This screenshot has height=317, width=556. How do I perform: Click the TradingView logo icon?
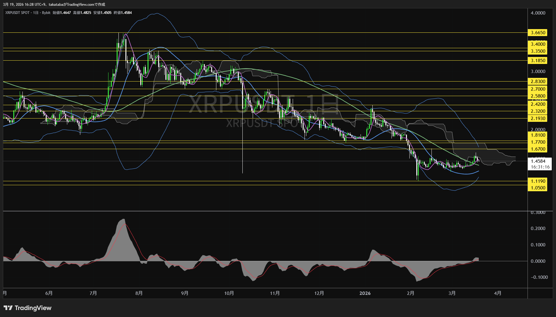(x=8, y=308)
